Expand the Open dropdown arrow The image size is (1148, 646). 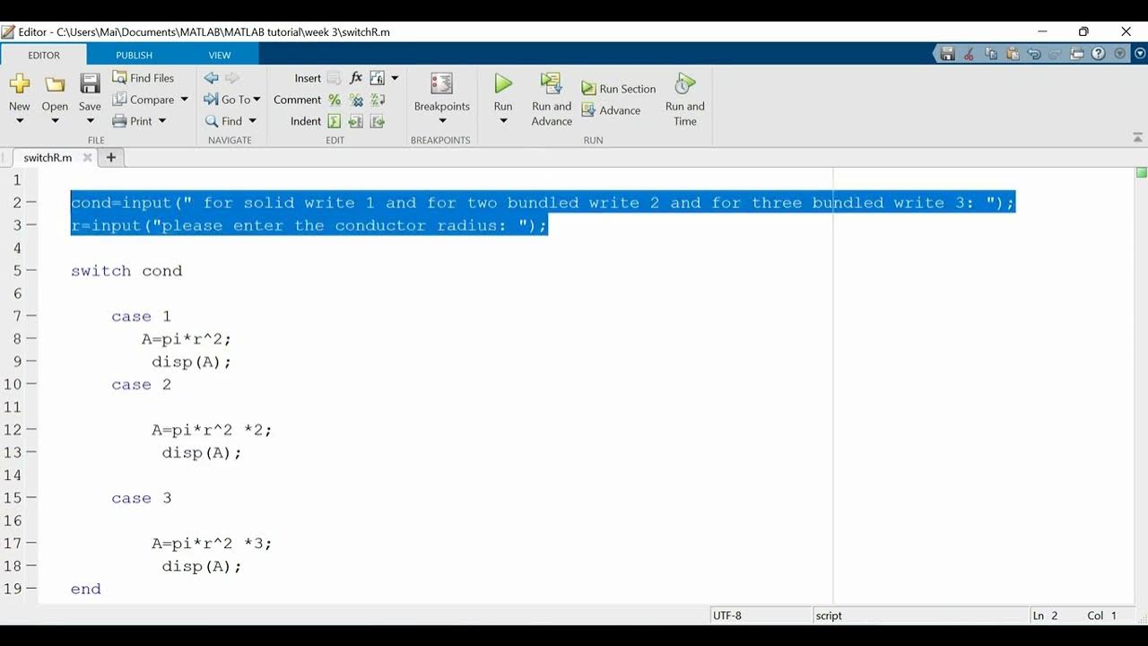55,121
